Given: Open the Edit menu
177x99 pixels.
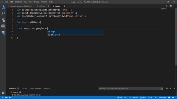Looking at the screenshot, I should coord(11,2).
